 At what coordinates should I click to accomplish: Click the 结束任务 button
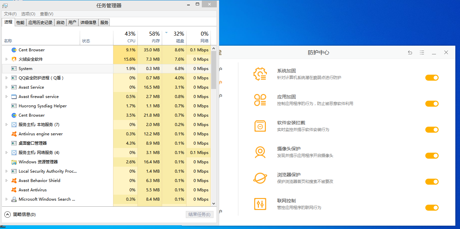pos(199,214)
